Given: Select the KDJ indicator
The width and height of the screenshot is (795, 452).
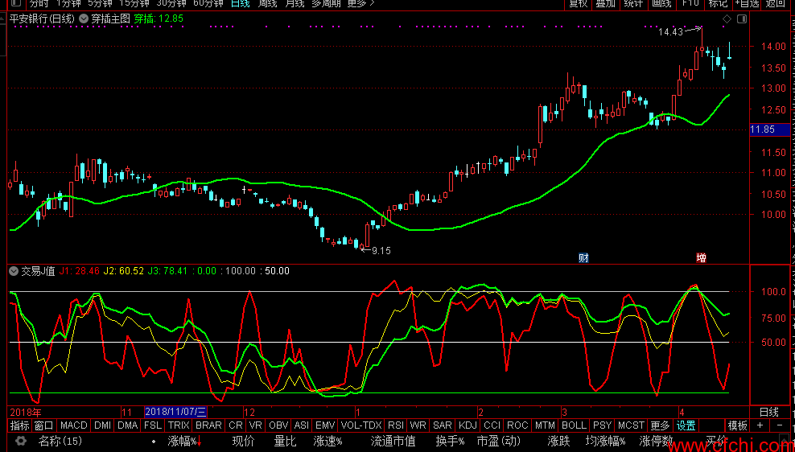Looking at the screenshot, I should click(x=467, y=425).
